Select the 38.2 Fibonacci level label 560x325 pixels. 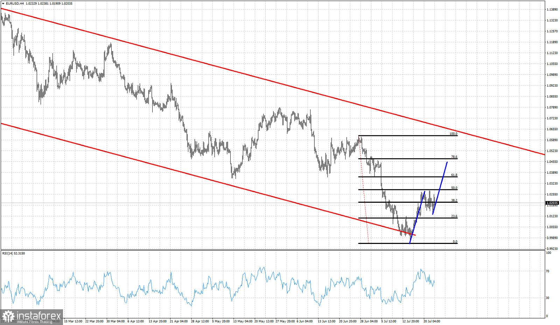coord(454,200)
